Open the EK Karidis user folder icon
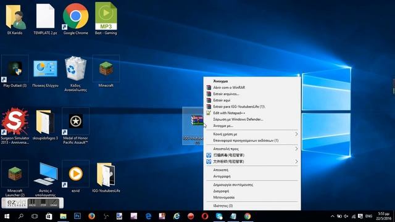Screen dimensions: 395x222 pos(15,19)
